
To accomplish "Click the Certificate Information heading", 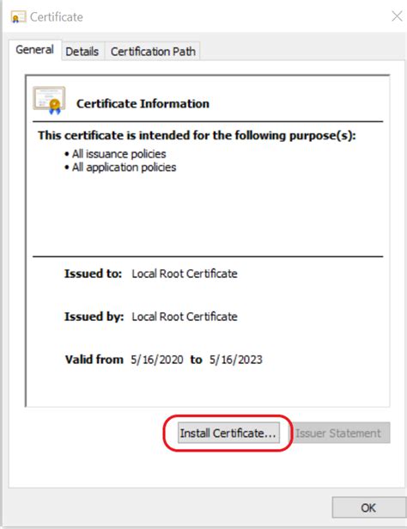I will (143, 103).
